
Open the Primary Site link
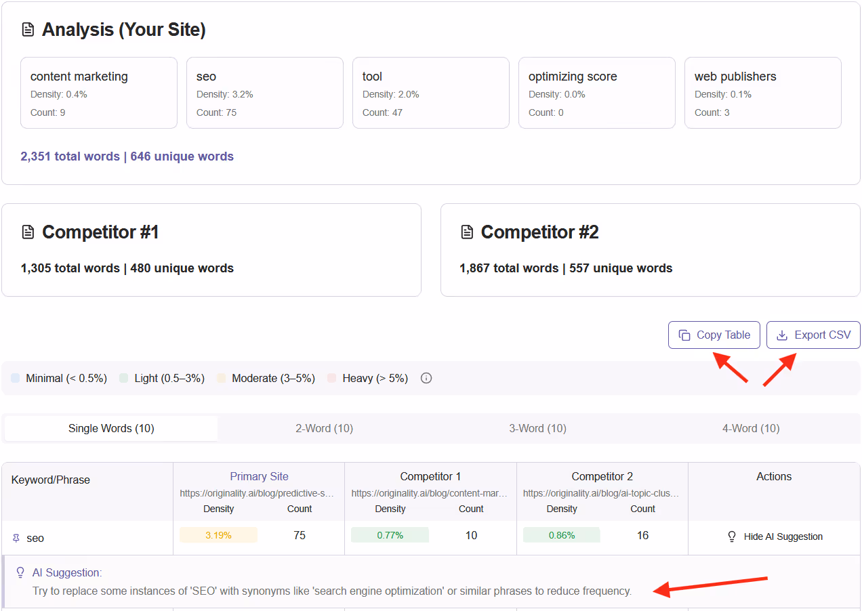tap(259, 476)
